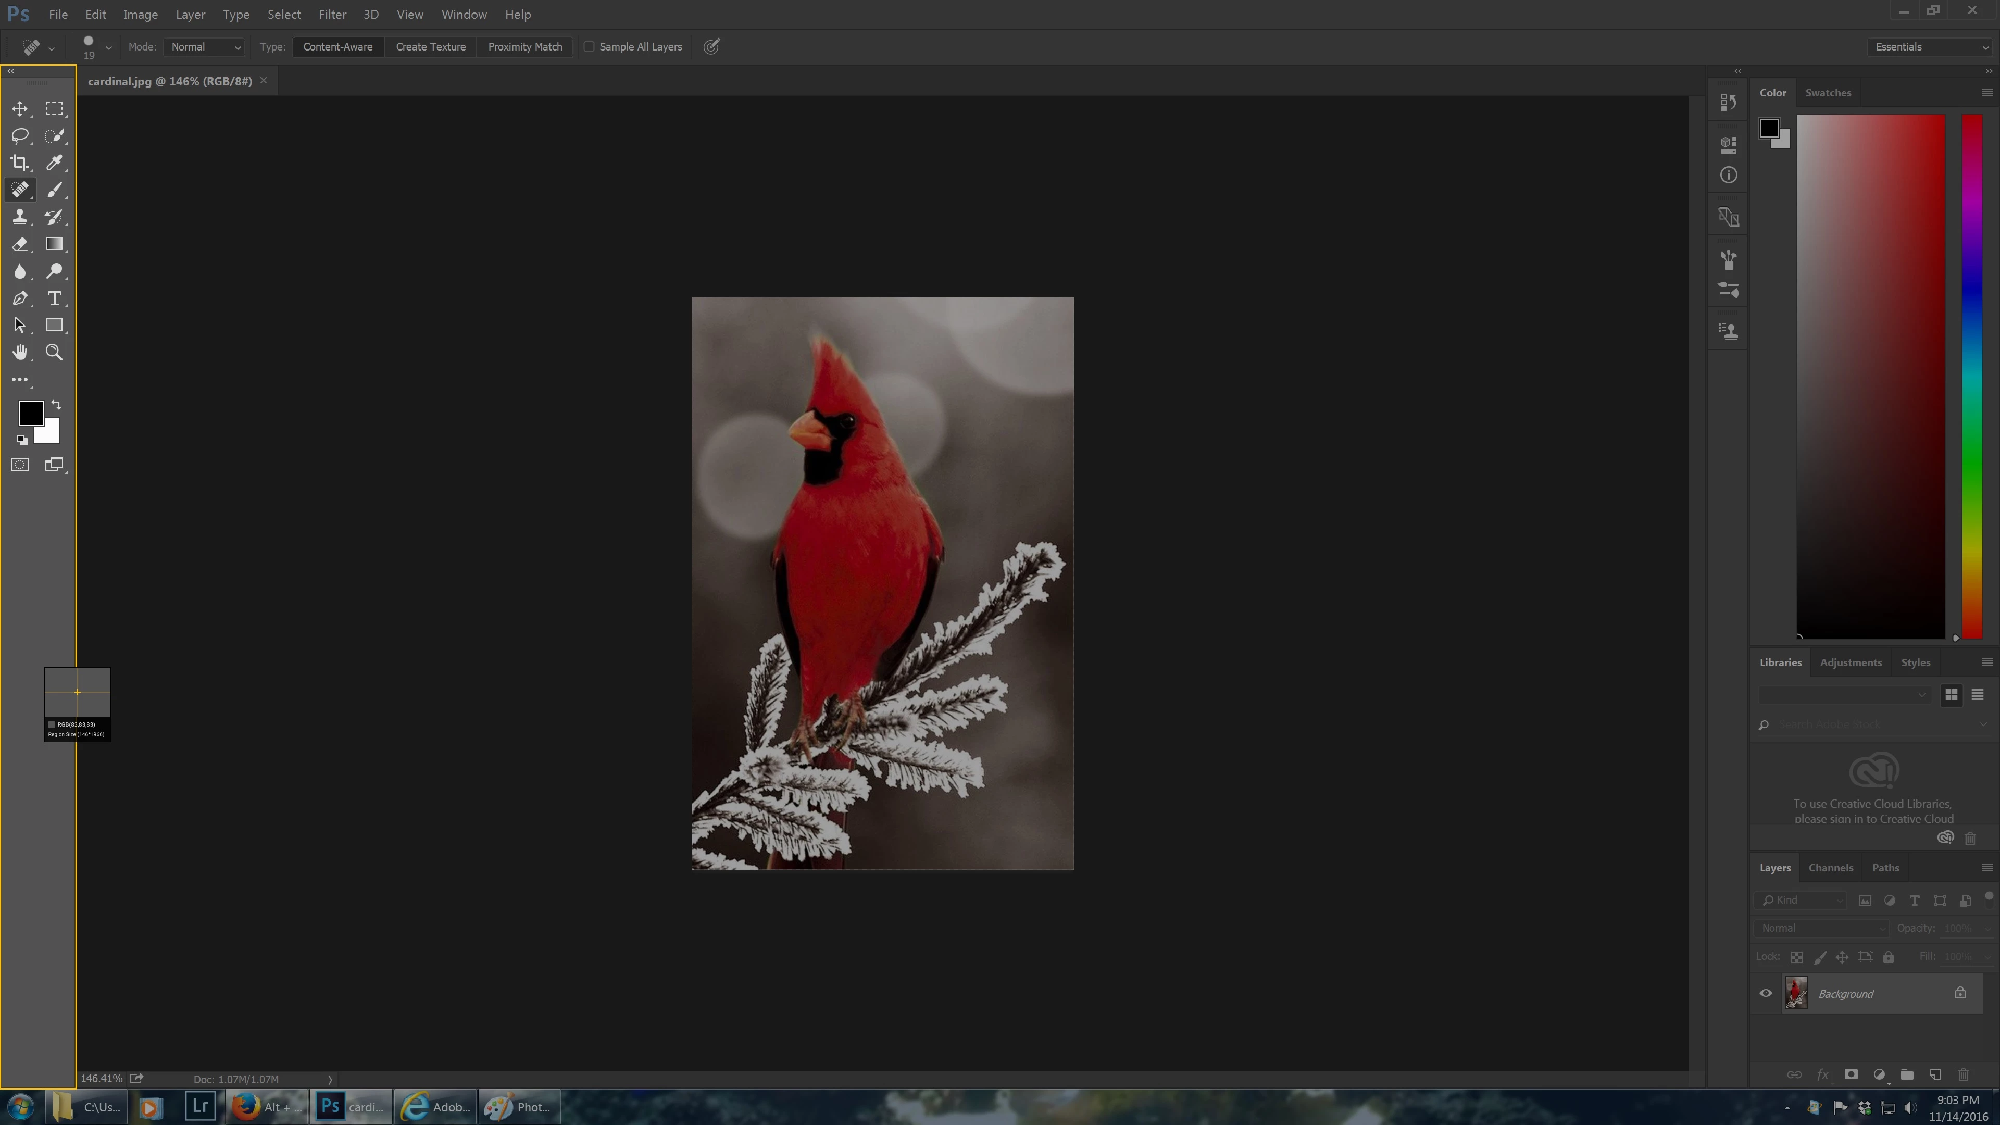Select the Lasso tool
This screenshot has height=1125, width=2000.
tap(20, 136)
